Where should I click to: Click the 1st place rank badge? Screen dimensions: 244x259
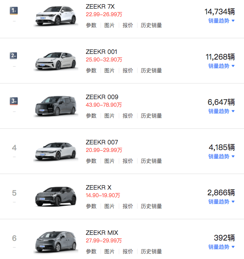(x=14, y=11)
